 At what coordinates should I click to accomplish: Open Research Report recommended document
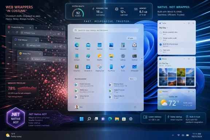click(117, 97)
